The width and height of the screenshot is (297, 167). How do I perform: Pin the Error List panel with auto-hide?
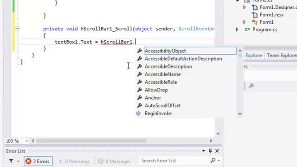(210, 151)
